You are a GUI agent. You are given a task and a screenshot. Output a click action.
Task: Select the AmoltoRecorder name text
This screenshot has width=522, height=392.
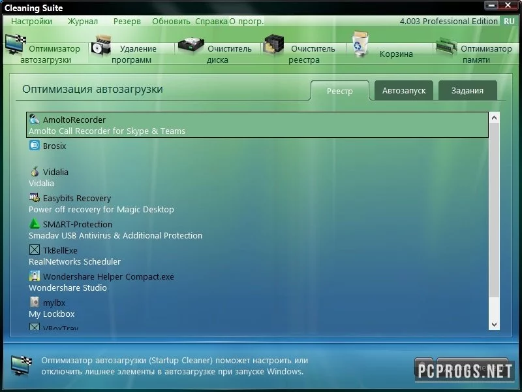(74, 120)
